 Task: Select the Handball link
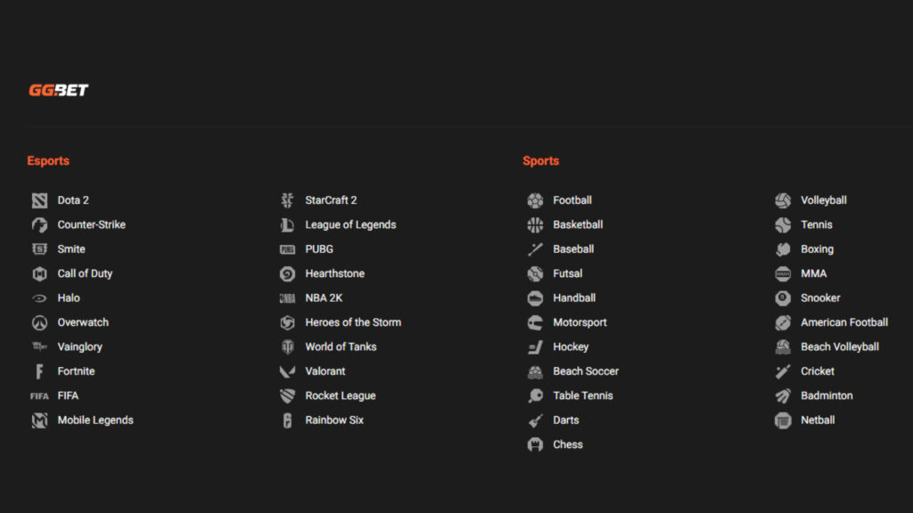pos(574,297)
